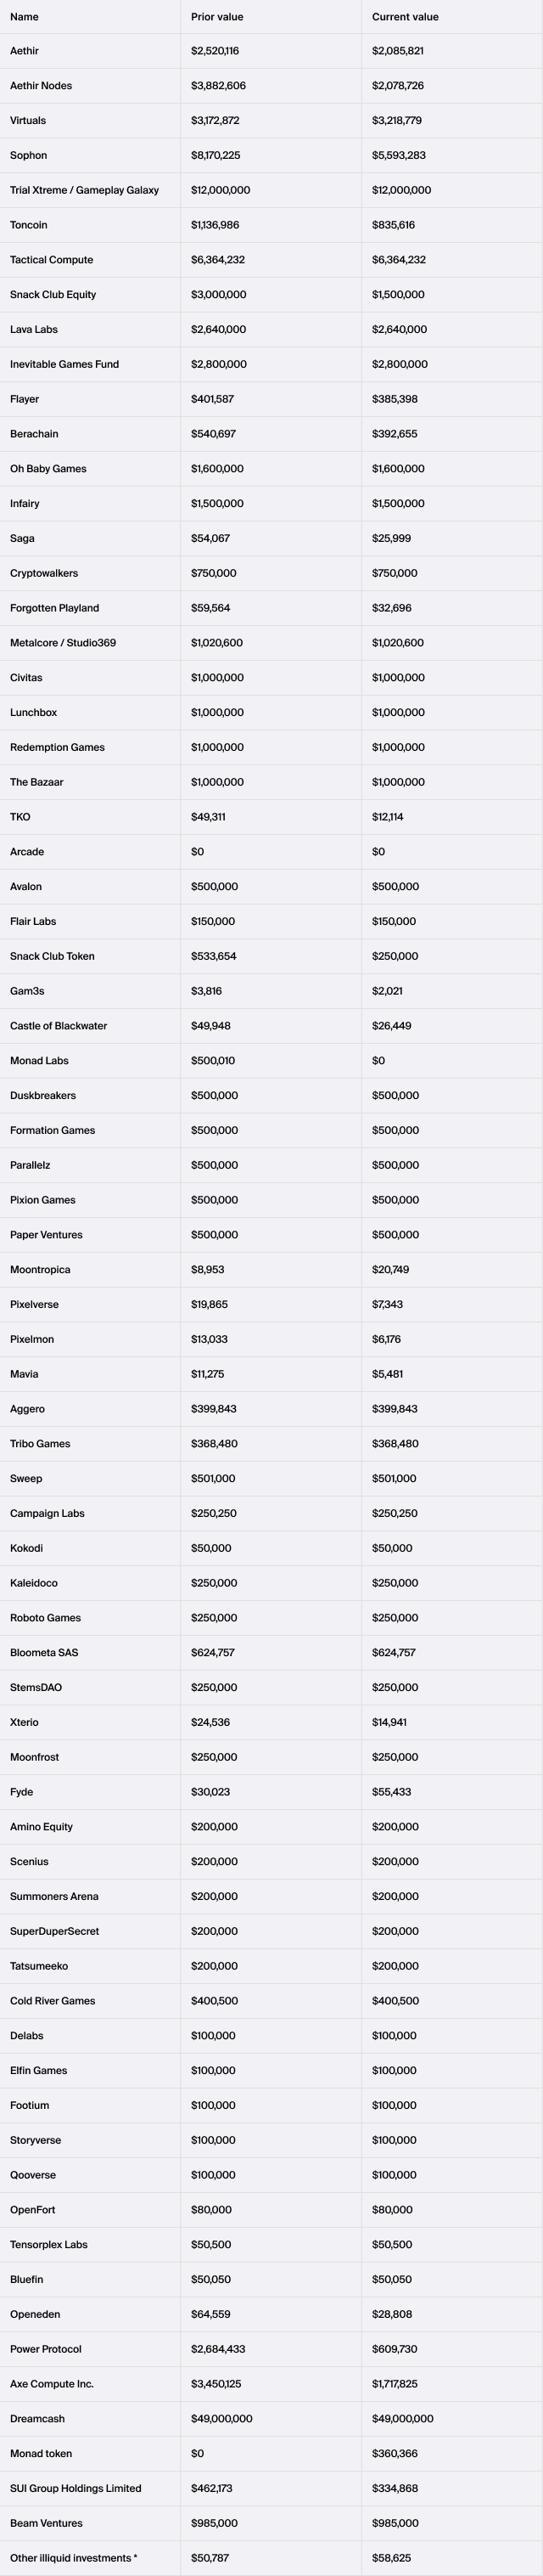This screenshot has height=2576, width=543.
Task: Select Monad token current value $360,366
Action: click(x=395, y=2454)
